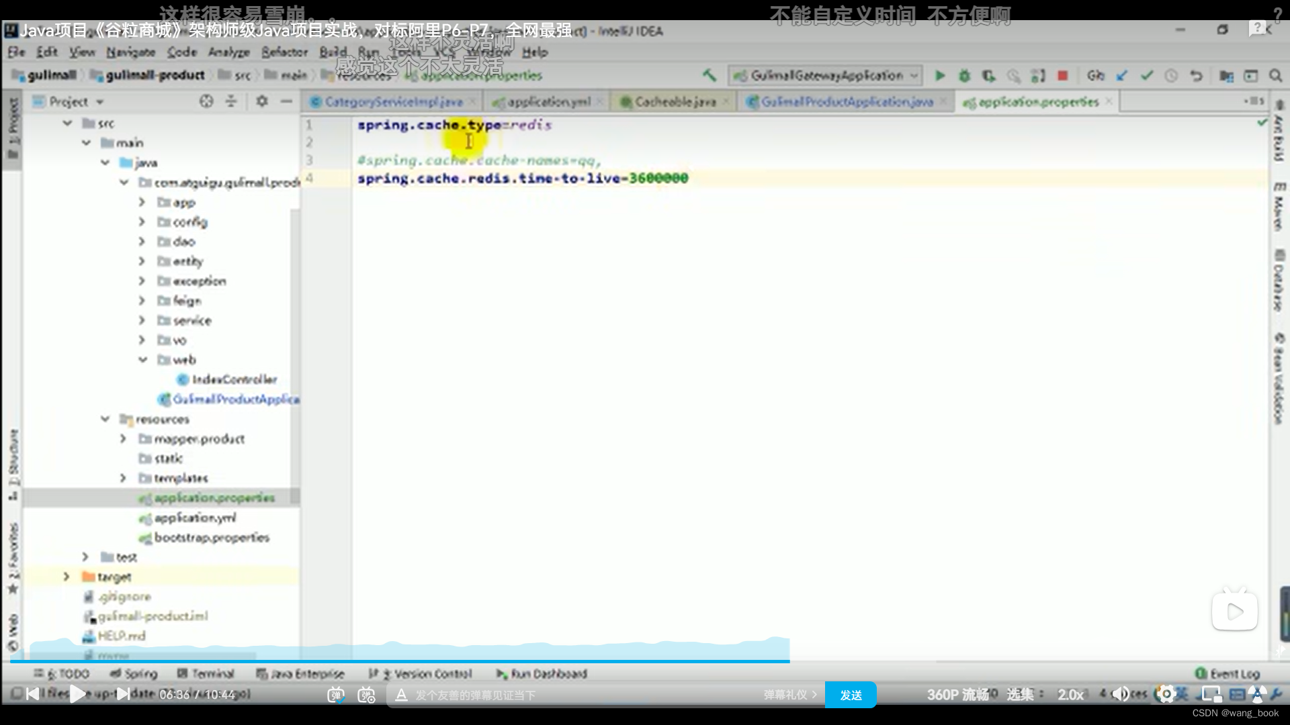This screenshot has width=1290, height=725.
Task: Collapse the java folder
Action: pyautogui.click(x=105, y=162)
